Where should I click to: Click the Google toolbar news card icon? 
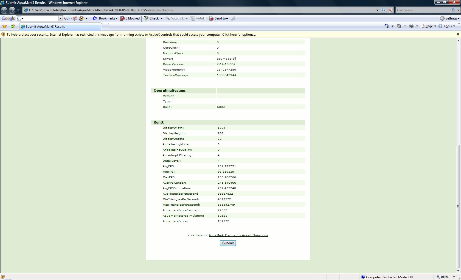click(x=75, y=18)
